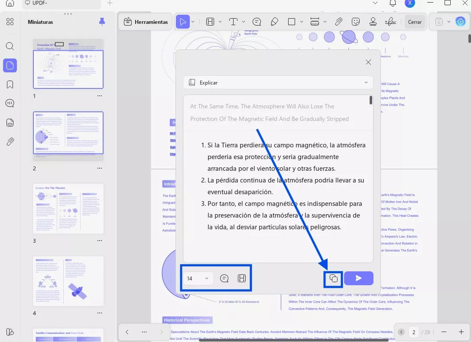Image resolution: width=471 pixels, height=342 pixels.
Task: Open the signature tool
Action: pos(390,22)
